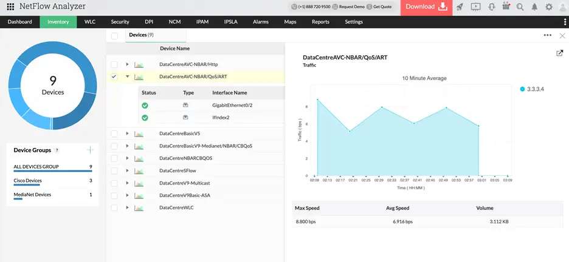Screen dimensions: 569x262
Task: Click interface type icon for GigabitEthernet0/2
Action: pos(185,106)
